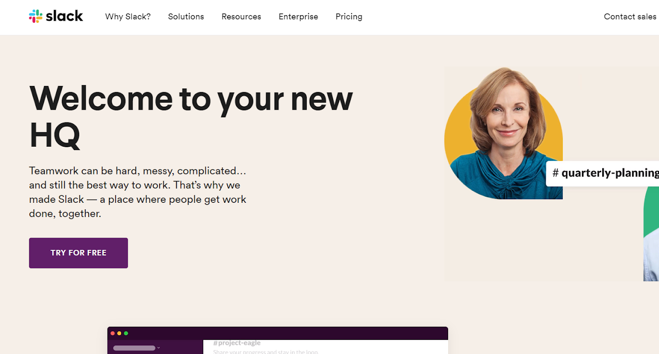Go to the Resources section
This screenshot has height=354, width=659.
[241, 17]
